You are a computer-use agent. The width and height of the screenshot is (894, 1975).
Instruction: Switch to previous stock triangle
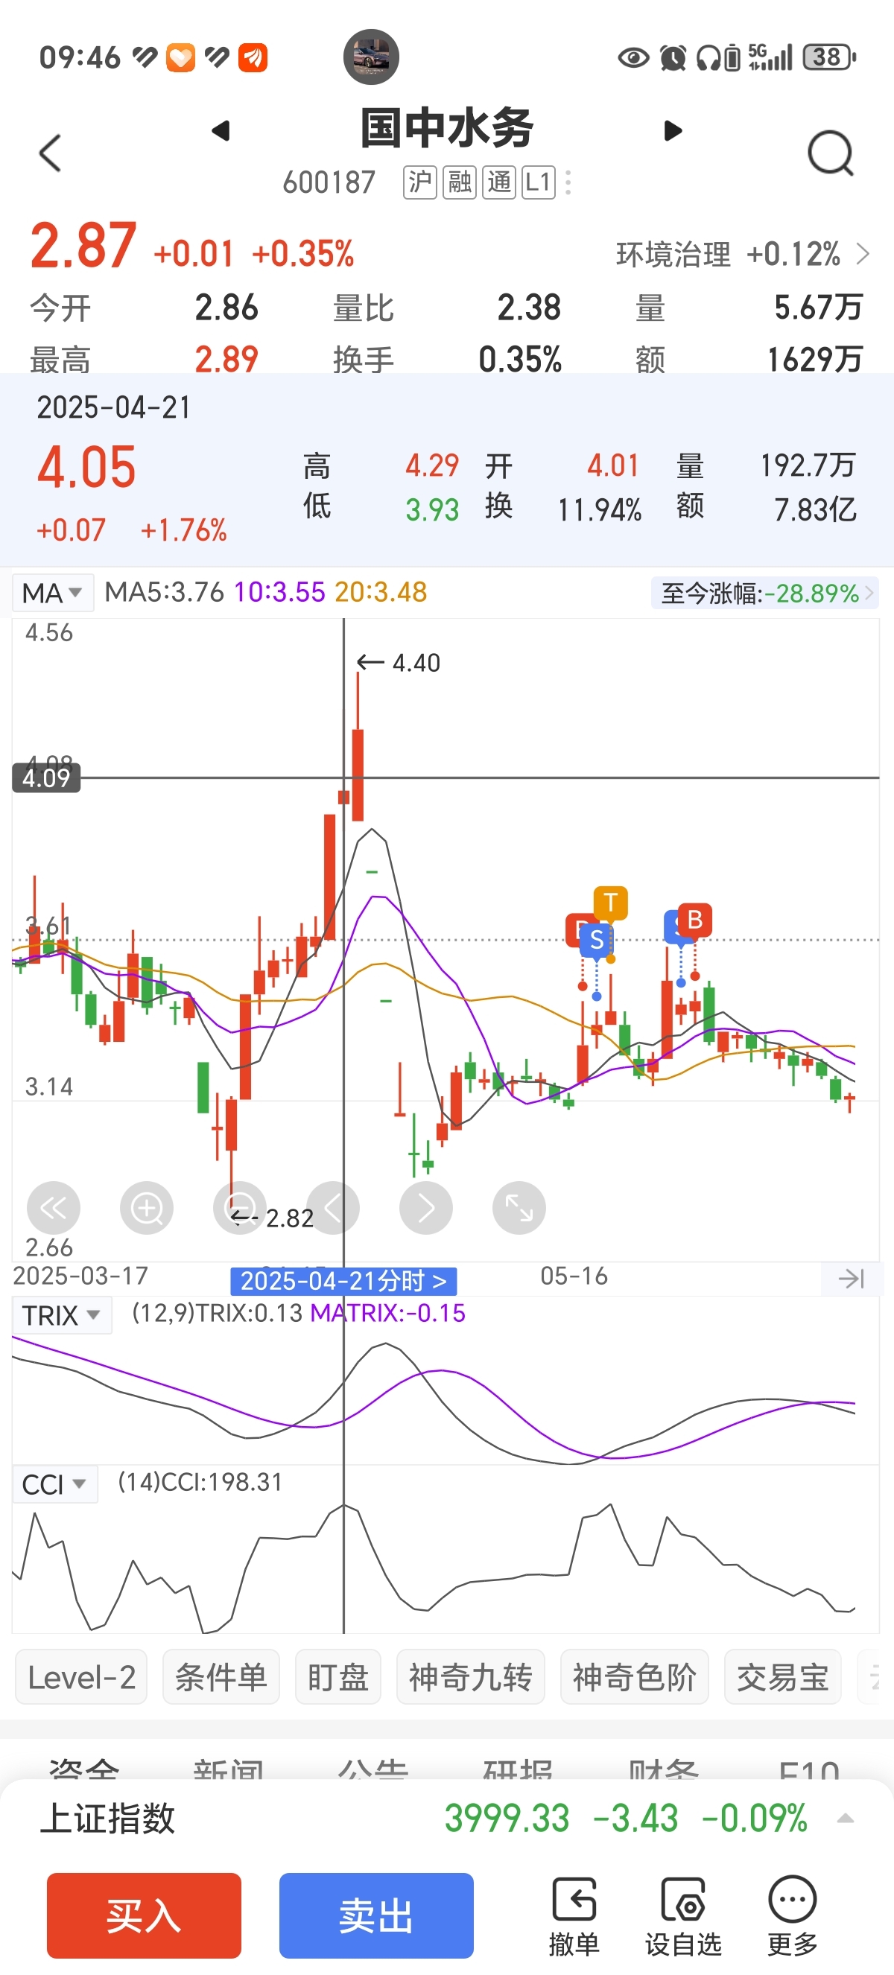pos(221,130)
